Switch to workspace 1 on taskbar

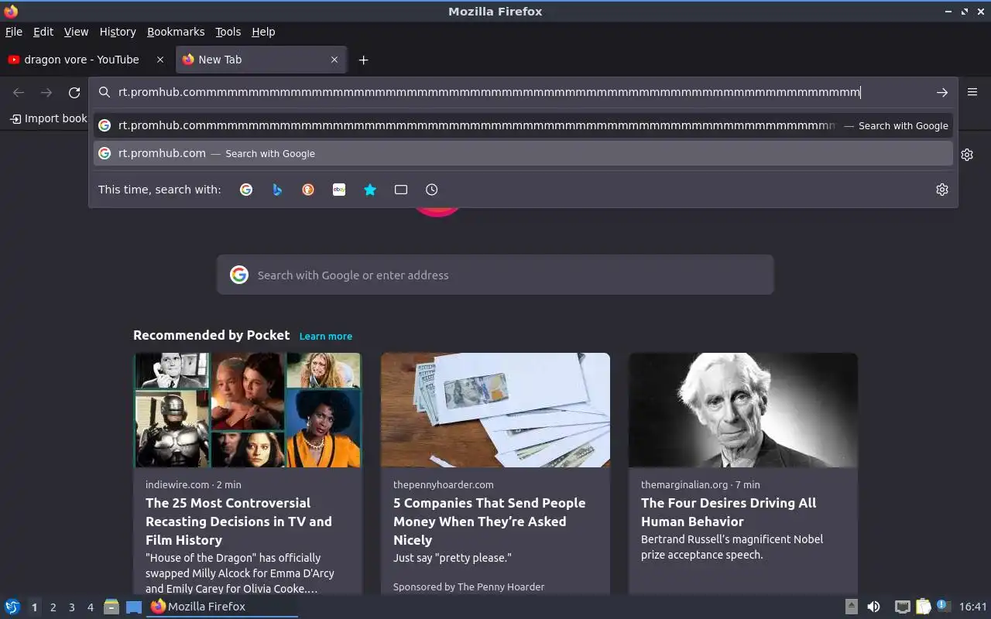(x=34, y=607)
